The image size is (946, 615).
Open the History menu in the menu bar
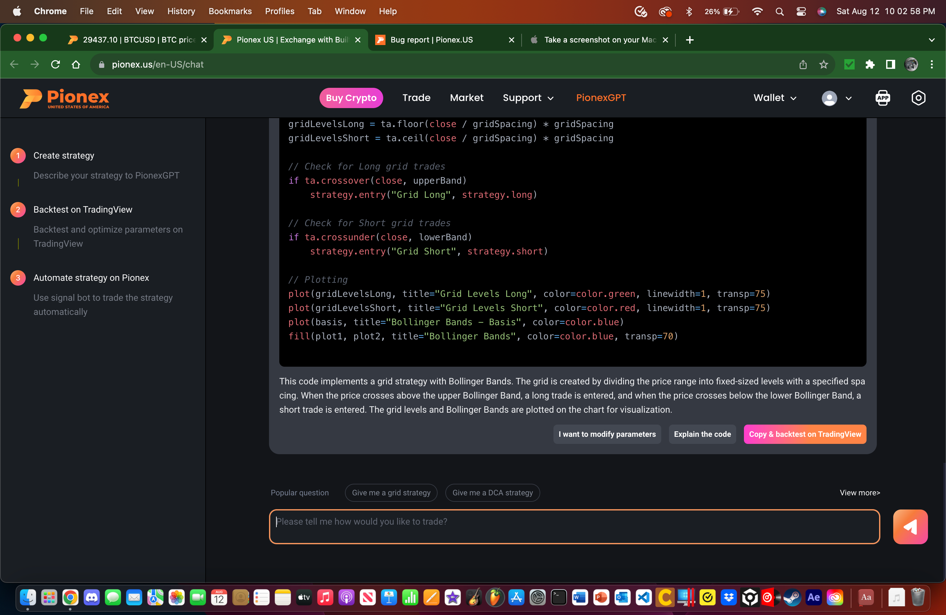181,12
